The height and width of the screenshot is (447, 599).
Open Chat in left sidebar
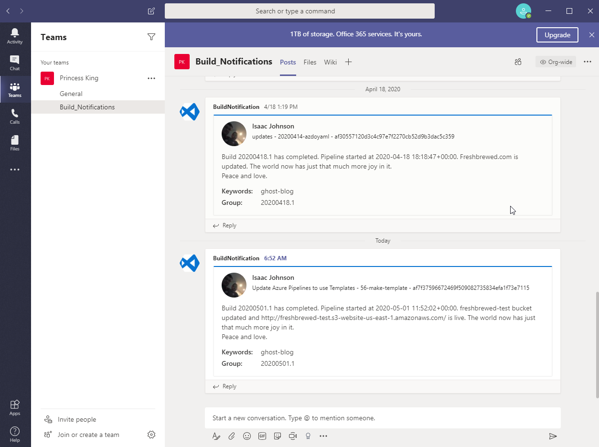click(x=15, y=63)
